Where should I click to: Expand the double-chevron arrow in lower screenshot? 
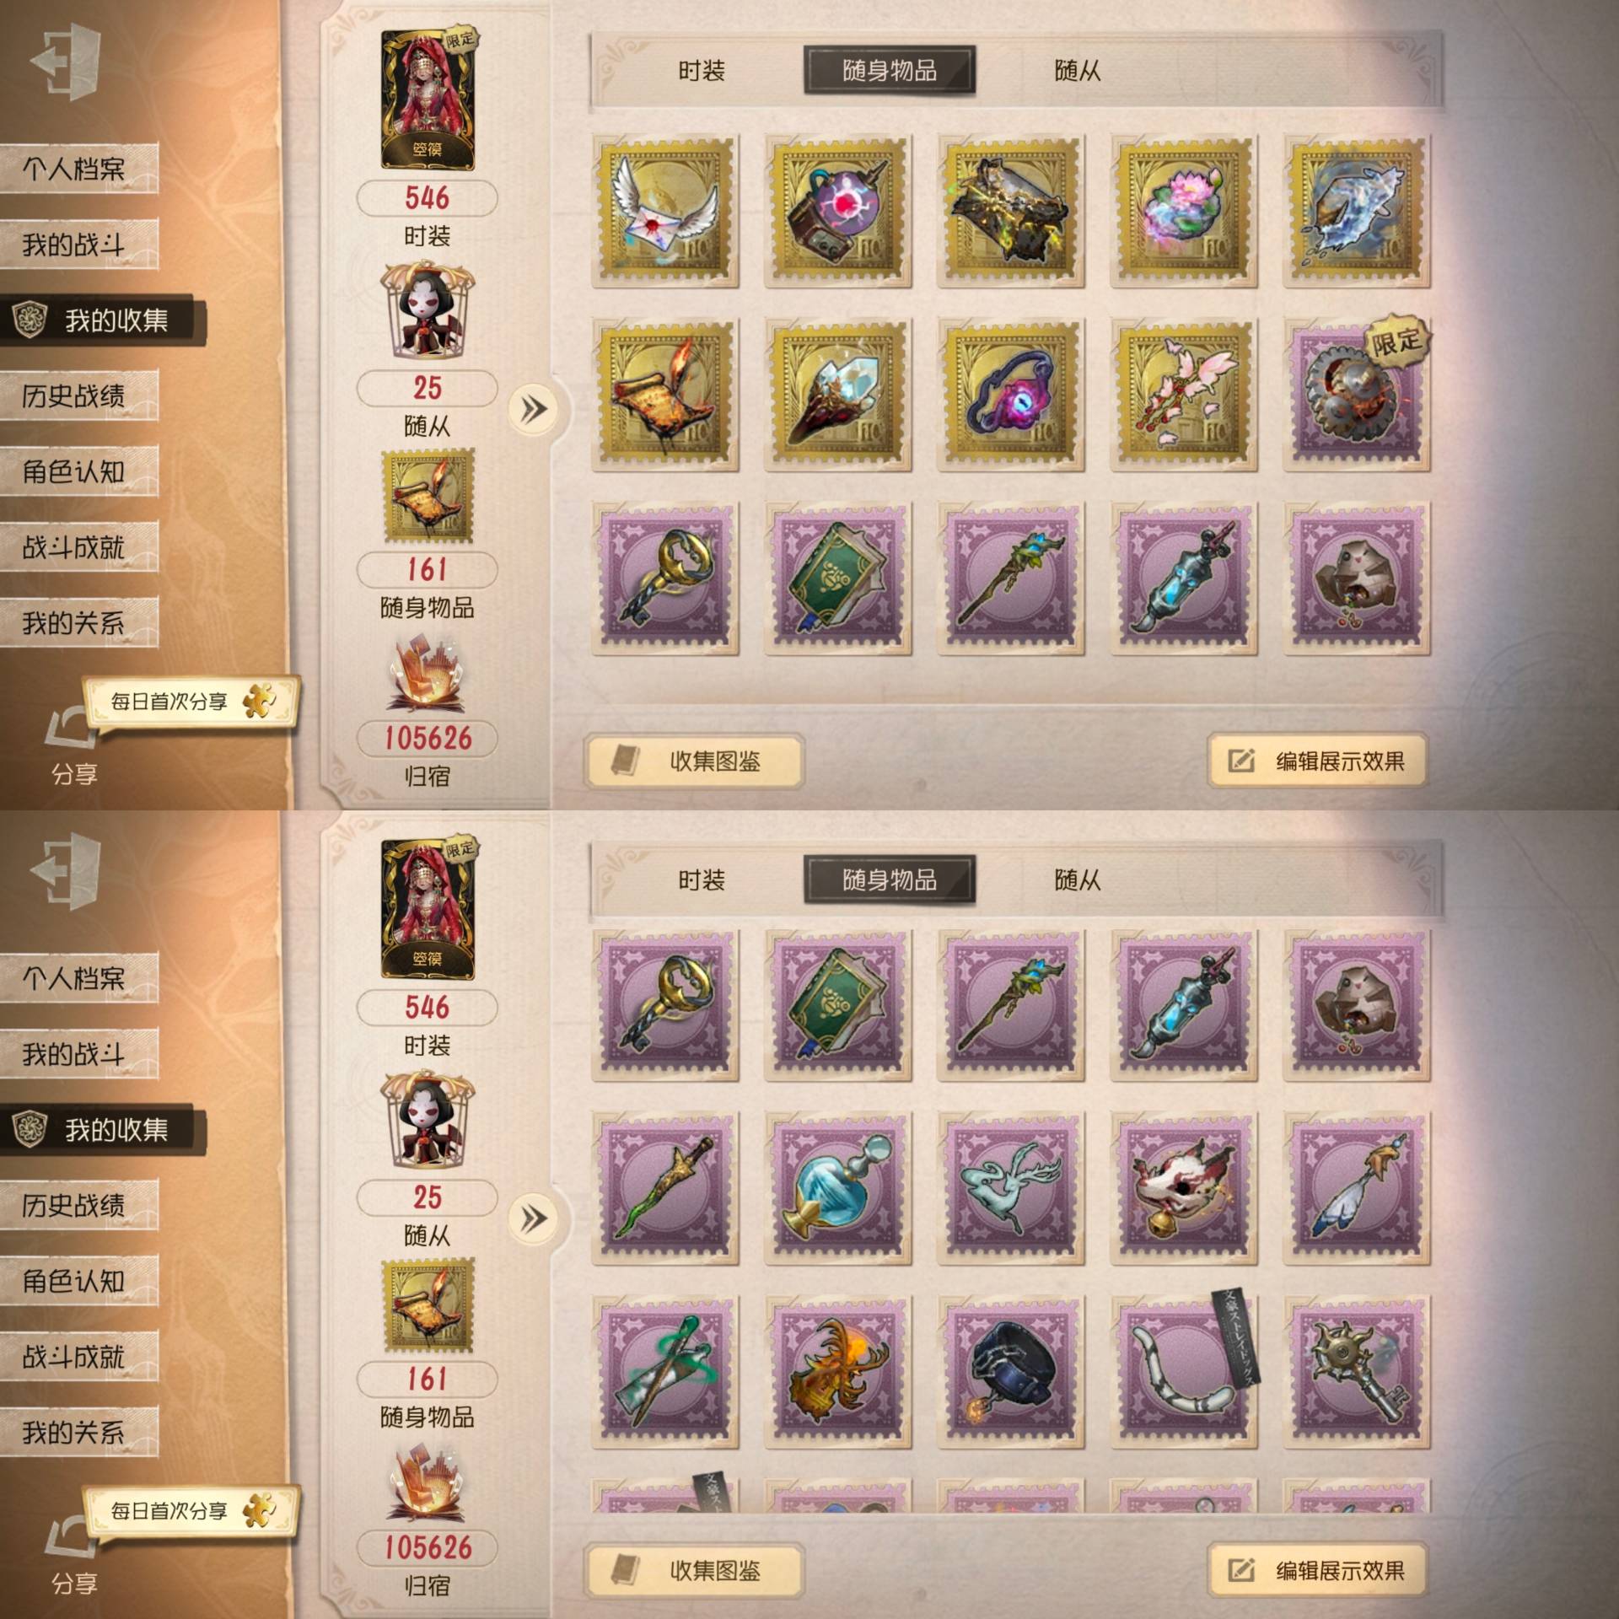click(x=533, y=1218)
